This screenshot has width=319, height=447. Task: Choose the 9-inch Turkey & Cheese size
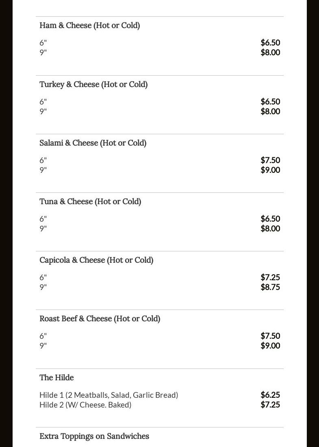click(43, 111)
